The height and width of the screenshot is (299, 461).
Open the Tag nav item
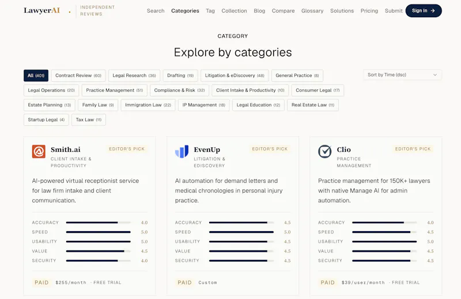point(210,10)
